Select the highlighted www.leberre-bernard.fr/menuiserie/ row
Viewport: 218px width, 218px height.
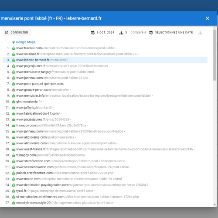tap(105, 60)
